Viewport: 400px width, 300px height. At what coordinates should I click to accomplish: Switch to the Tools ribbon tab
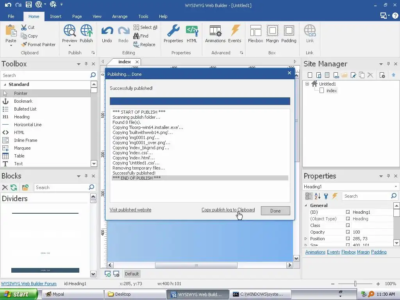pyautogui.click(x=143, y=16)
